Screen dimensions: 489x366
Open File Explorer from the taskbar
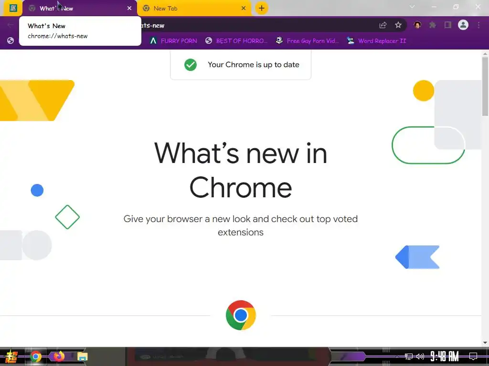(x=82, y=356)
